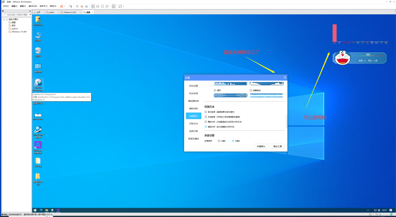This screenshot has height=217, width=396.
Task: Click the purple magnifier shortcut desktop icon
Action: [38, 147]
